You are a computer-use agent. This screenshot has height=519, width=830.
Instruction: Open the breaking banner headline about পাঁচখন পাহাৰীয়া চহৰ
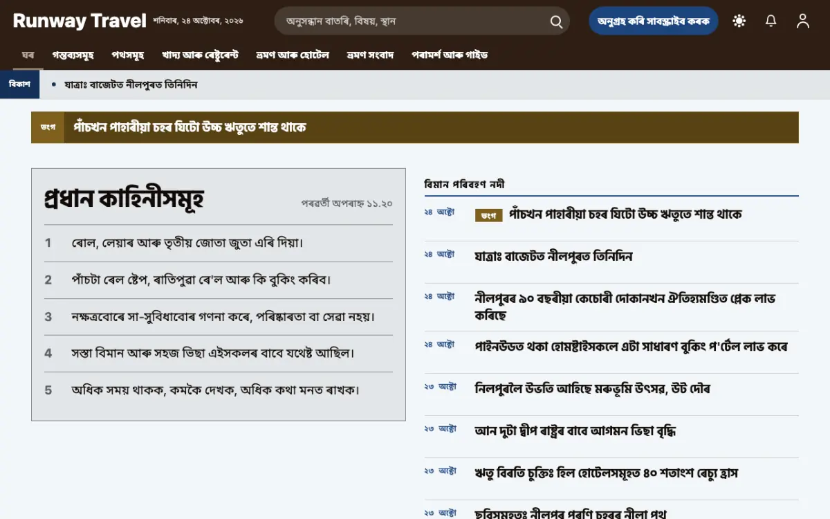pos(190,127)
